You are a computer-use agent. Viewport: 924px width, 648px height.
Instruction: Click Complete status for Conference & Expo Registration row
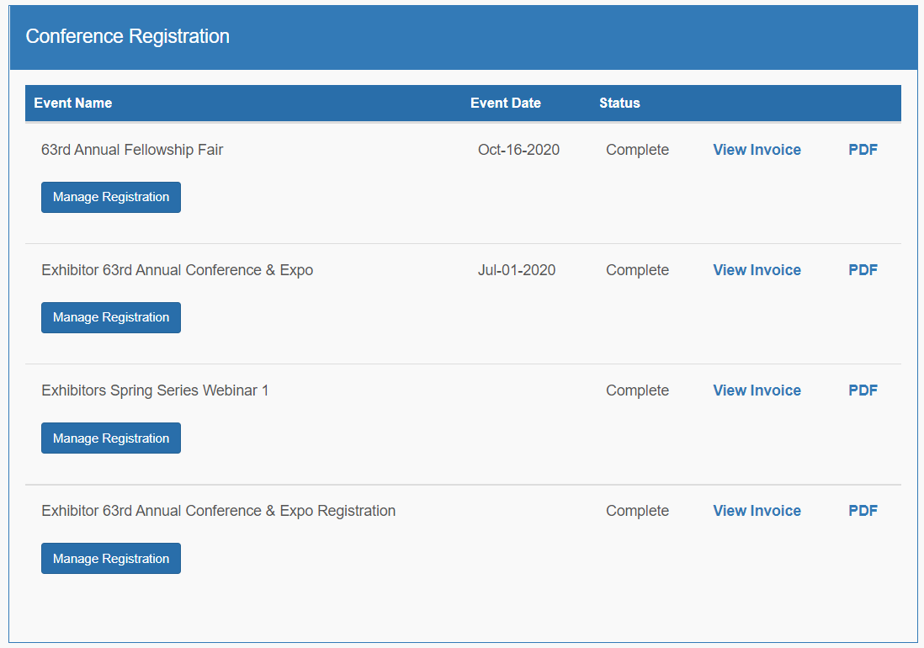[637, 510]
